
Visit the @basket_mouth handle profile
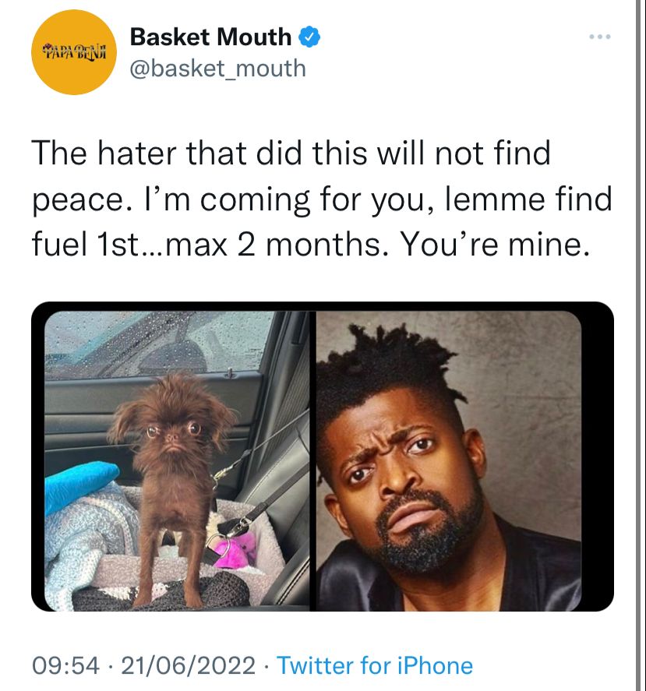(x=218, y=69)
